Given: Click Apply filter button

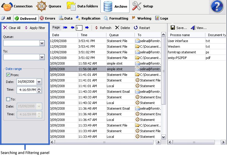Looking at the screenshot, I should (x=35, y=28).
